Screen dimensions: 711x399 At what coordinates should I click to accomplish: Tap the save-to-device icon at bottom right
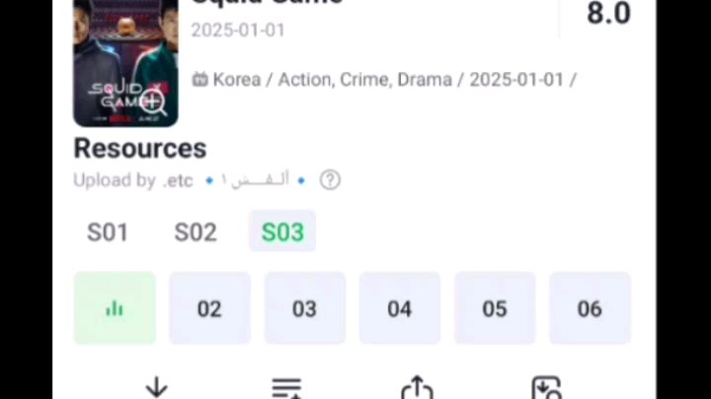[x=546, y=388]
